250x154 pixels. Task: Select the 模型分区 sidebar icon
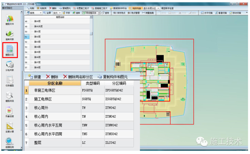click(x=10, y=50)
